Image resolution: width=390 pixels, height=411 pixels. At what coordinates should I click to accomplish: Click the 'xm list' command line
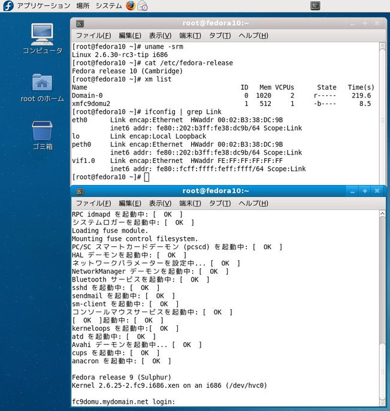[122, 79]
